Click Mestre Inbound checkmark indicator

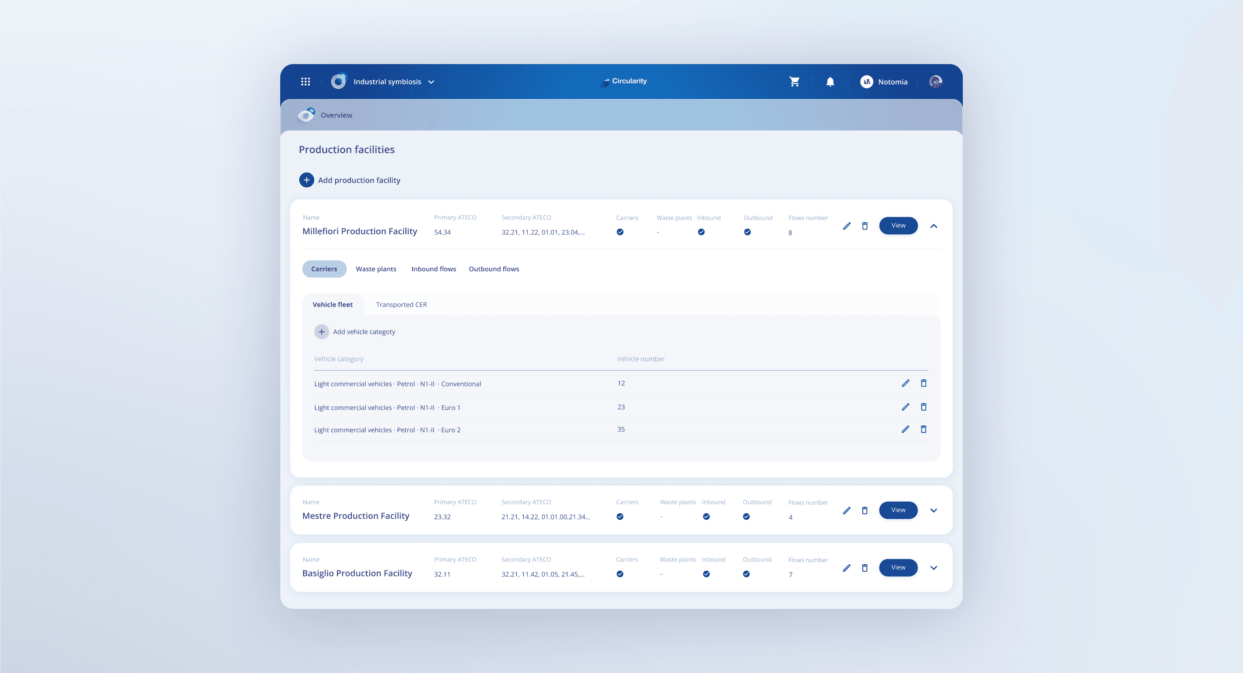click(706, 517)
